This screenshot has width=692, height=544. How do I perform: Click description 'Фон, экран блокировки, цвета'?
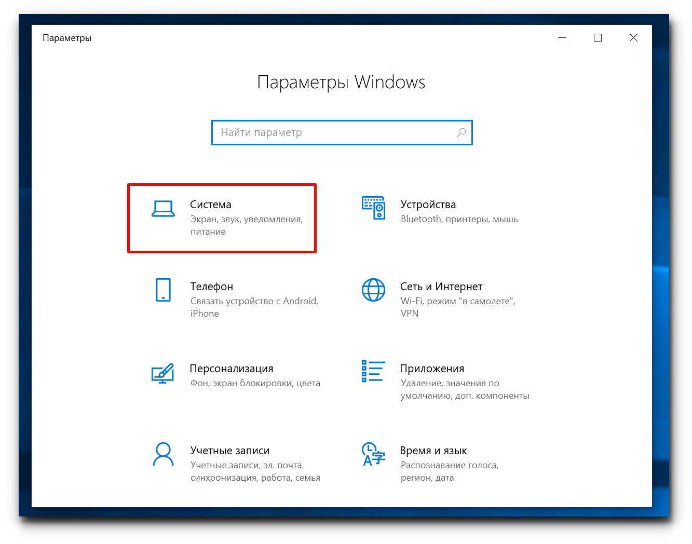pos(255,383)
